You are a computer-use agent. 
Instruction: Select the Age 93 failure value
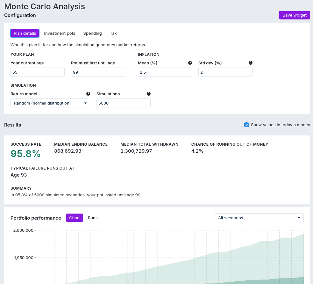point(18,175)
